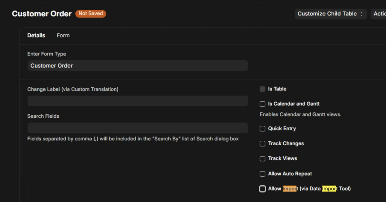Enable the Track Changes checkbox
Image resolution: width=386 pixels, height=202 pixels.
click(262, 144)
